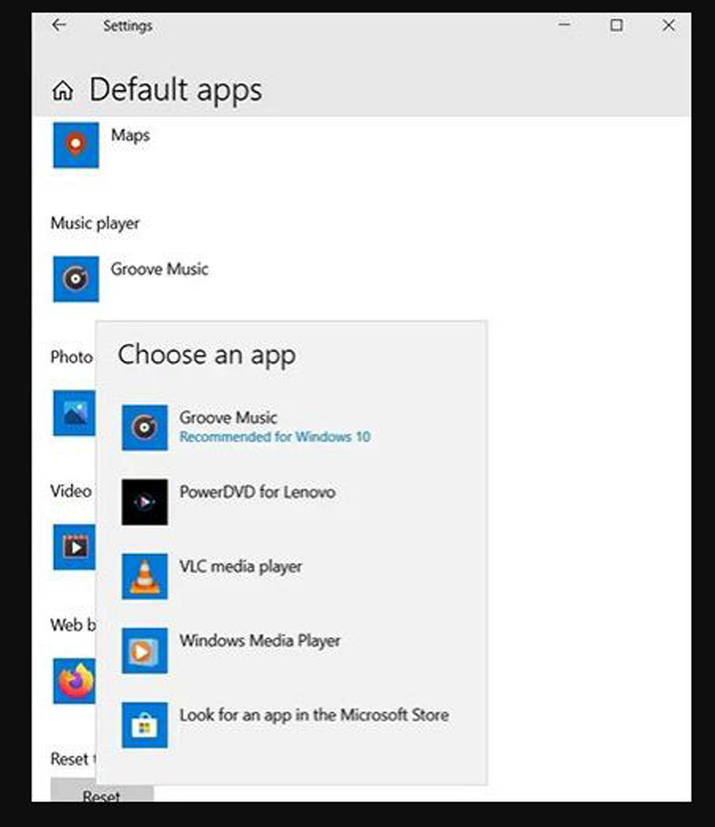This screenshot has height=827, width=715.
Task: Pick 'Groove Music' text in the popup list
Action: click(227, 418)
